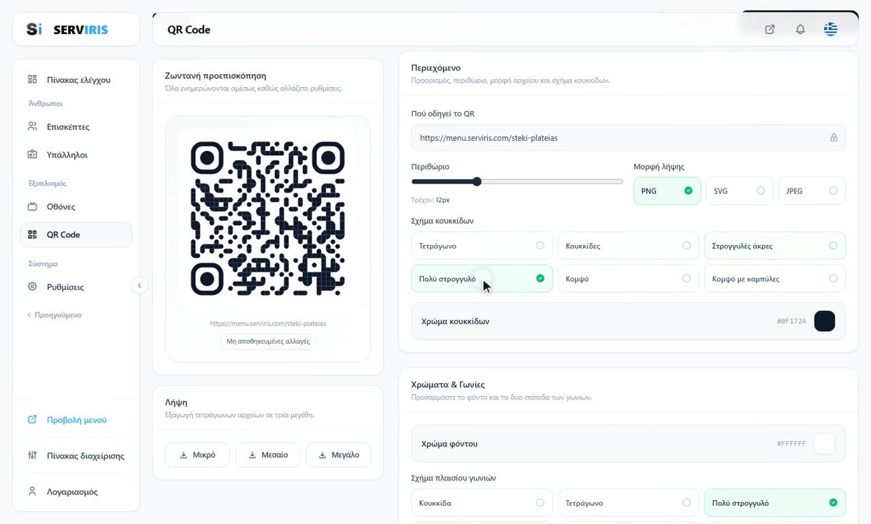Click download icon on Μεσαίο button
Screen dimensions: 871x524
coord(252,455)
